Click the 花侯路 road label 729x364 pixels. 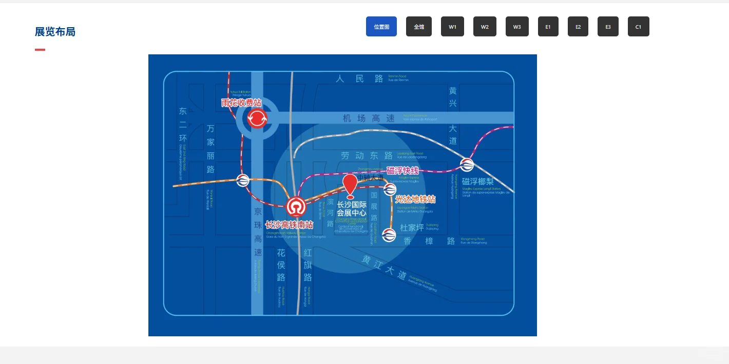point(281,265)
